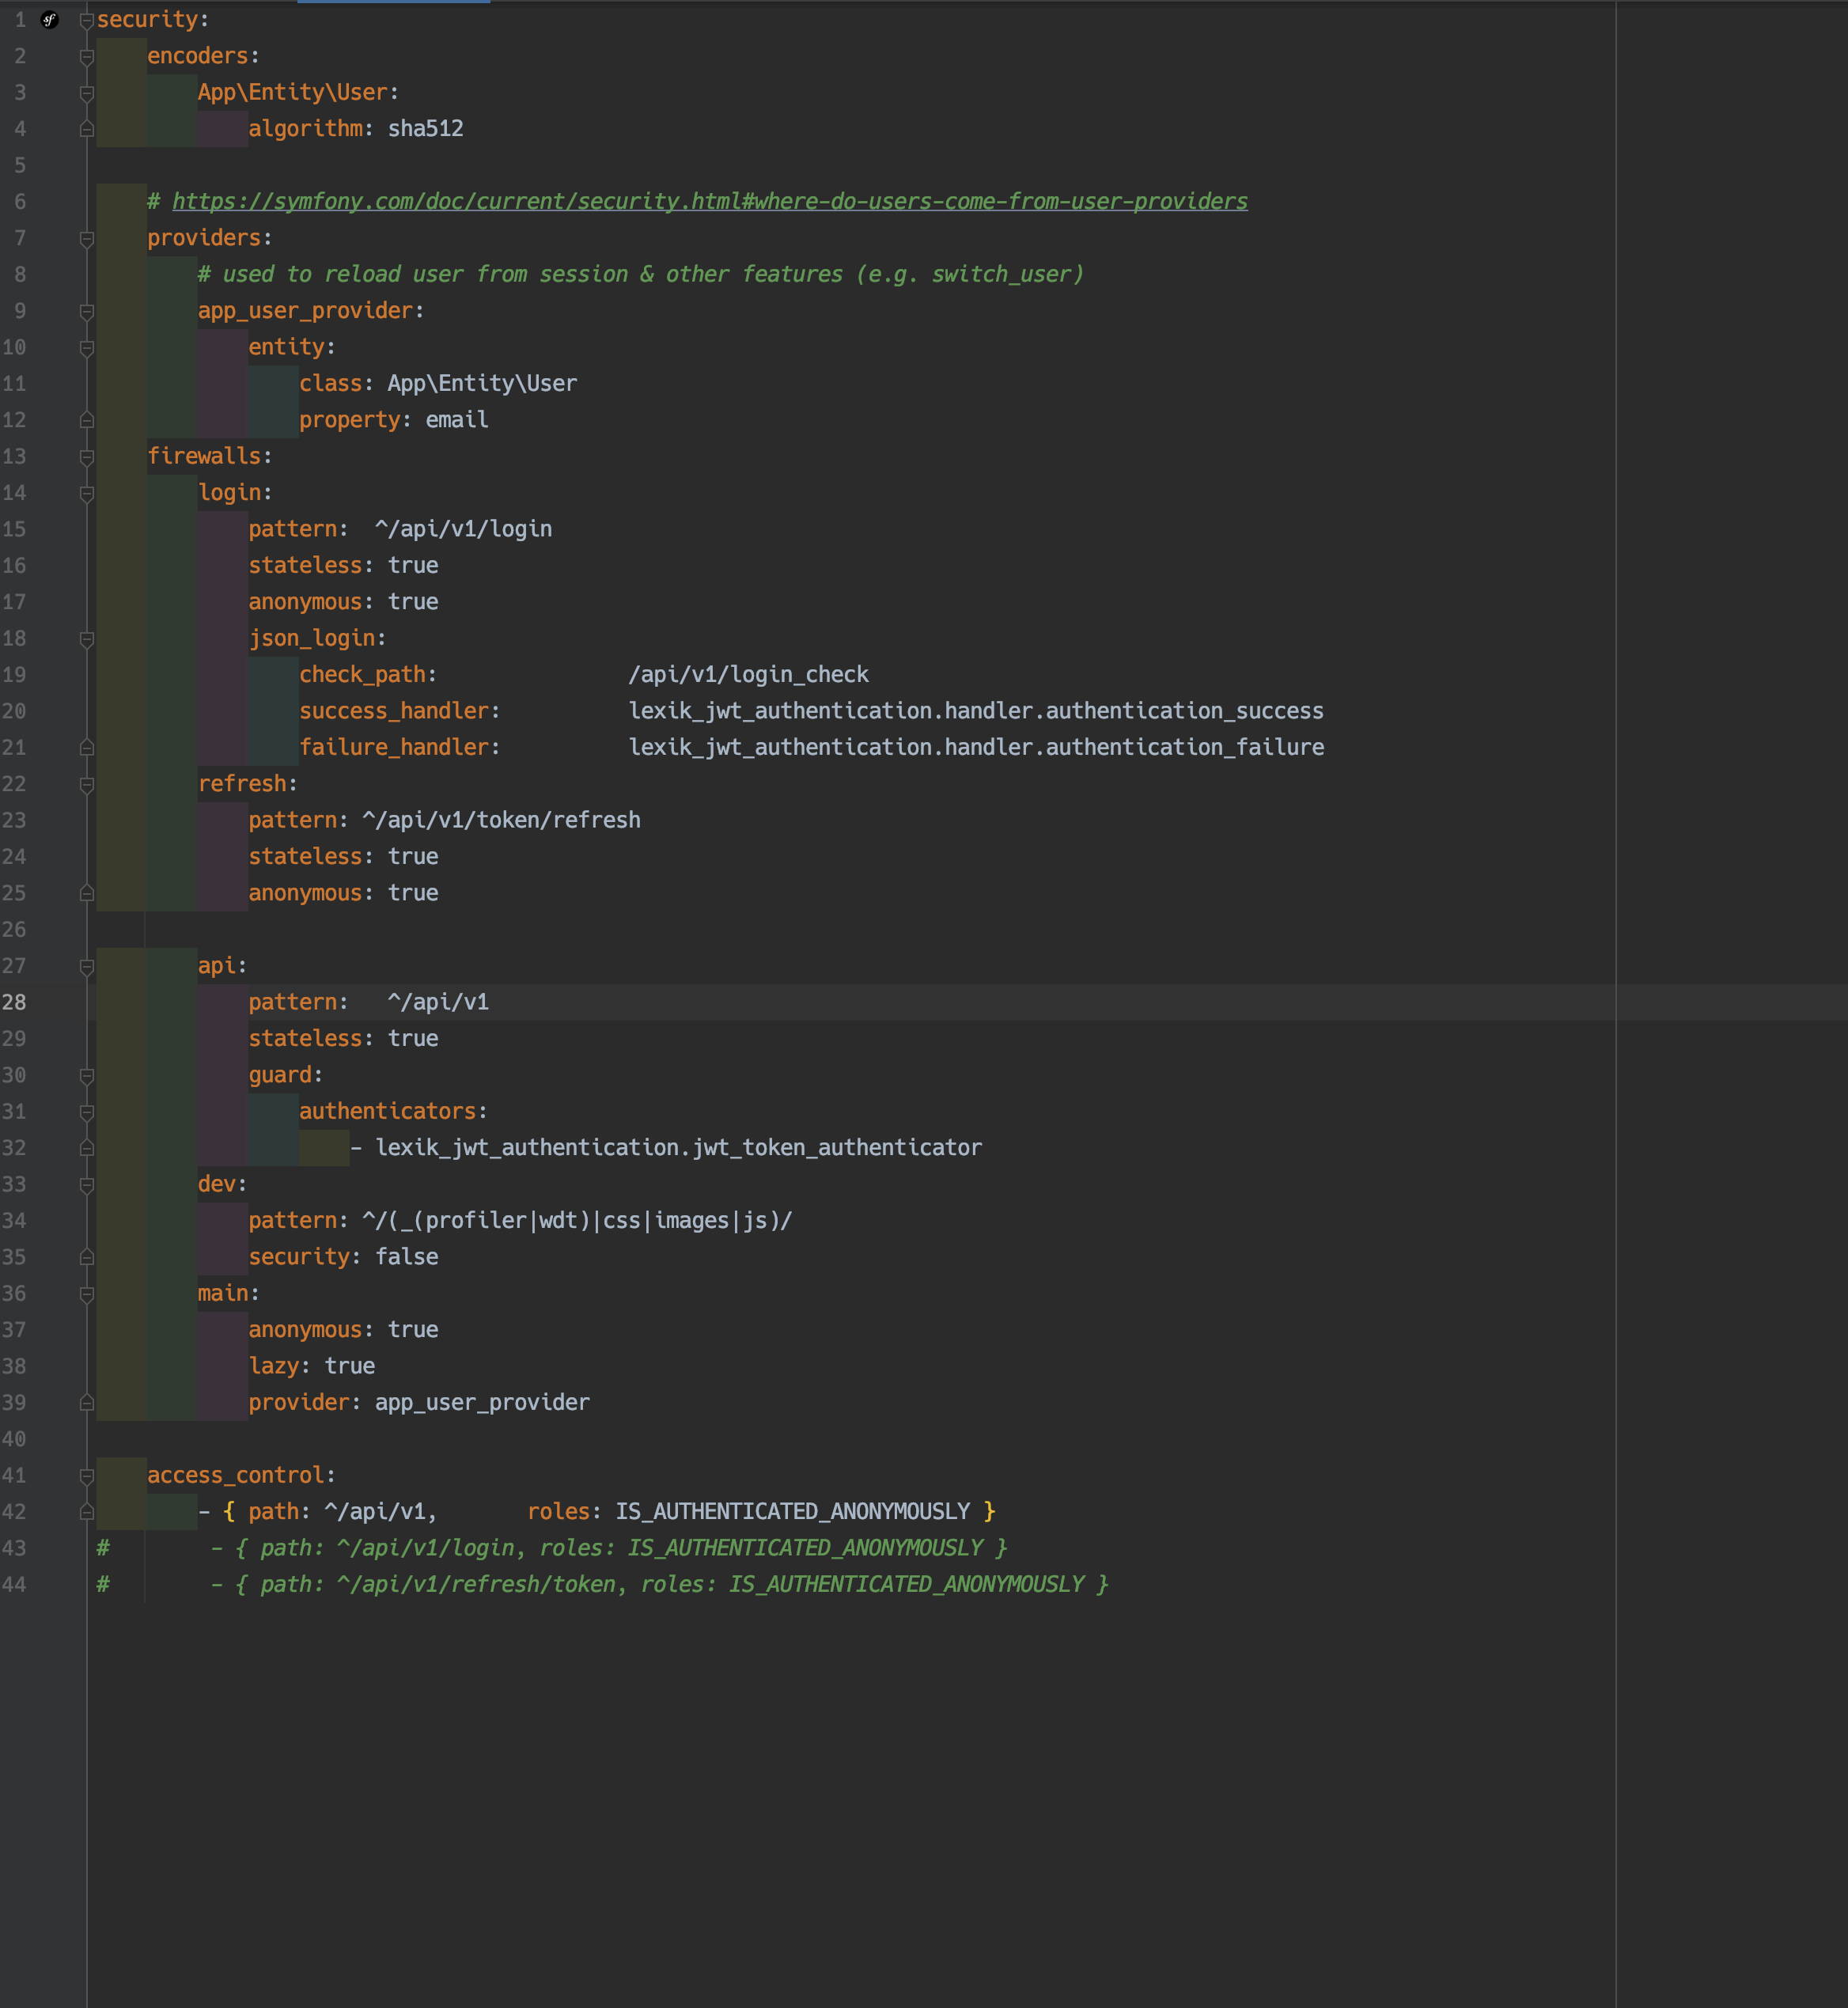Click the 'stateless' key on line 16
This screenshot has width=1848, height=2008.
click(305, 565)
